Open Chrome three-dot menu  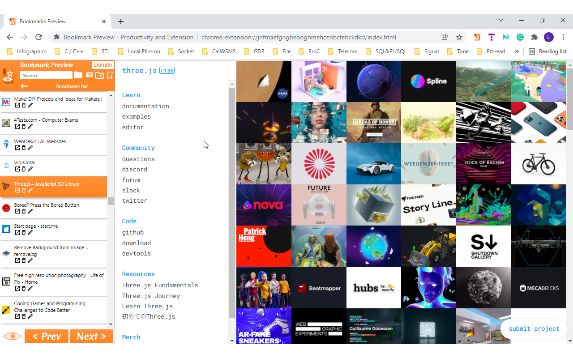click(x=563, y=37)
